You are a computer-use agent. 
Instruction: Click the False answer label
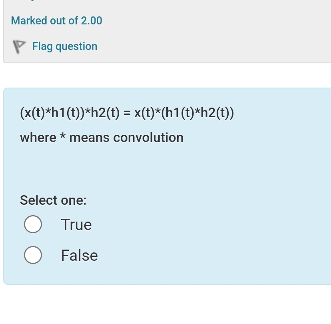click(x=79, y=255)
